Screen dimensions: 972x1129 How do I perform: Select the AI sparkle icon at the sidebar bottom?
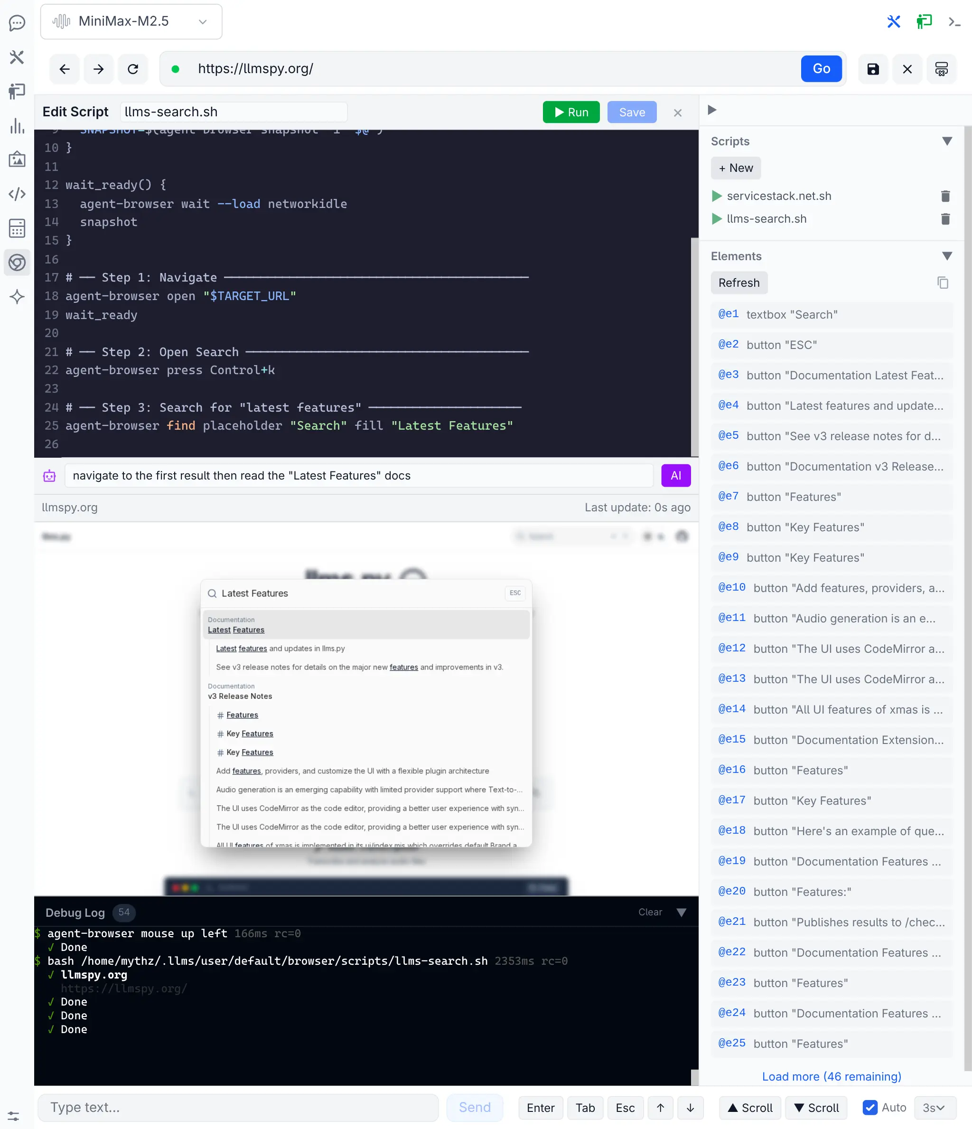[x=17, y=297]
